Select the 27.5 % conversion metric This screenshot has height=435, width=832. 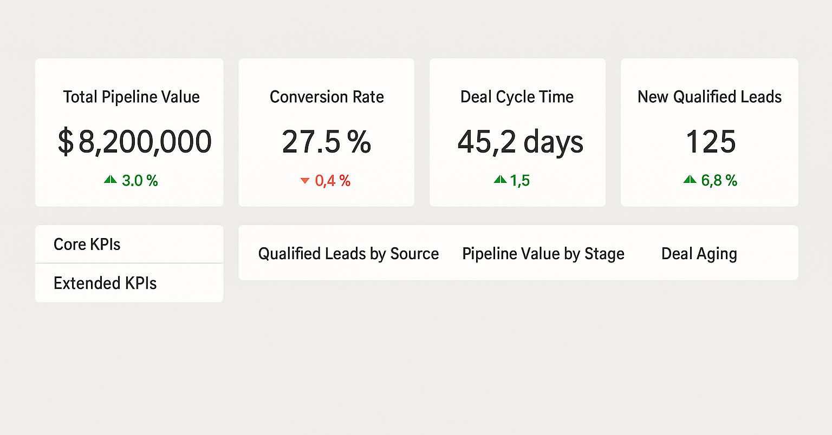pyautogui.click(x=327, y=142)
